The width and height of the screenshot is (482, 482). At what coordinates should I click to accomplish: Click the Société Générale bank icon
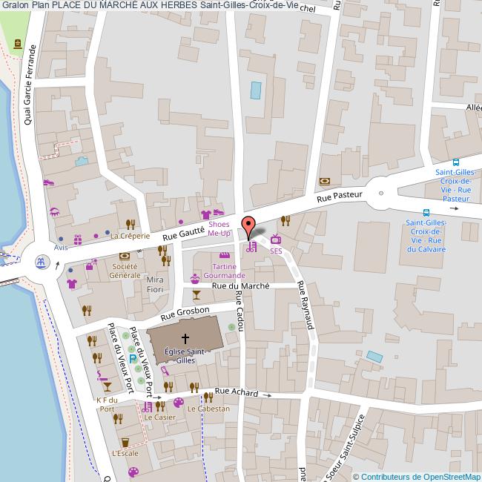(x=125, y=256)
